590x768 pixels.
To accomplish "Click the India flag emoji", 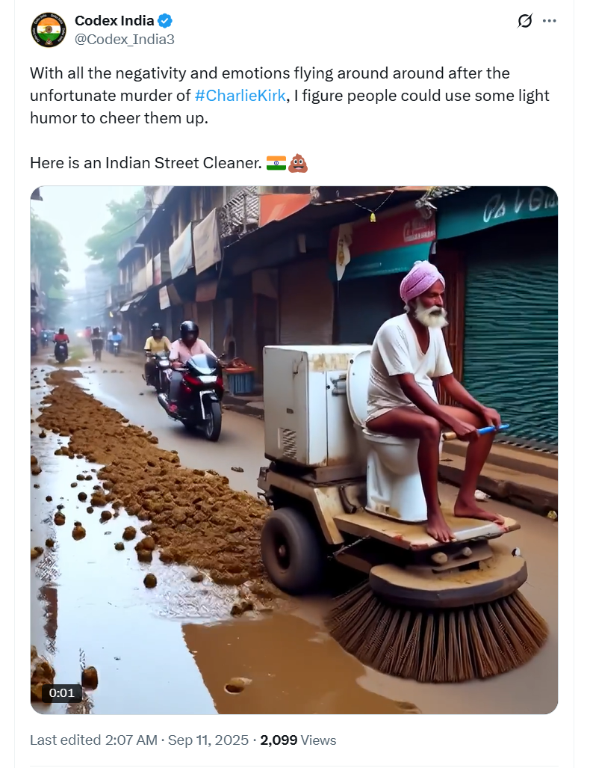I will pos(276,162).
